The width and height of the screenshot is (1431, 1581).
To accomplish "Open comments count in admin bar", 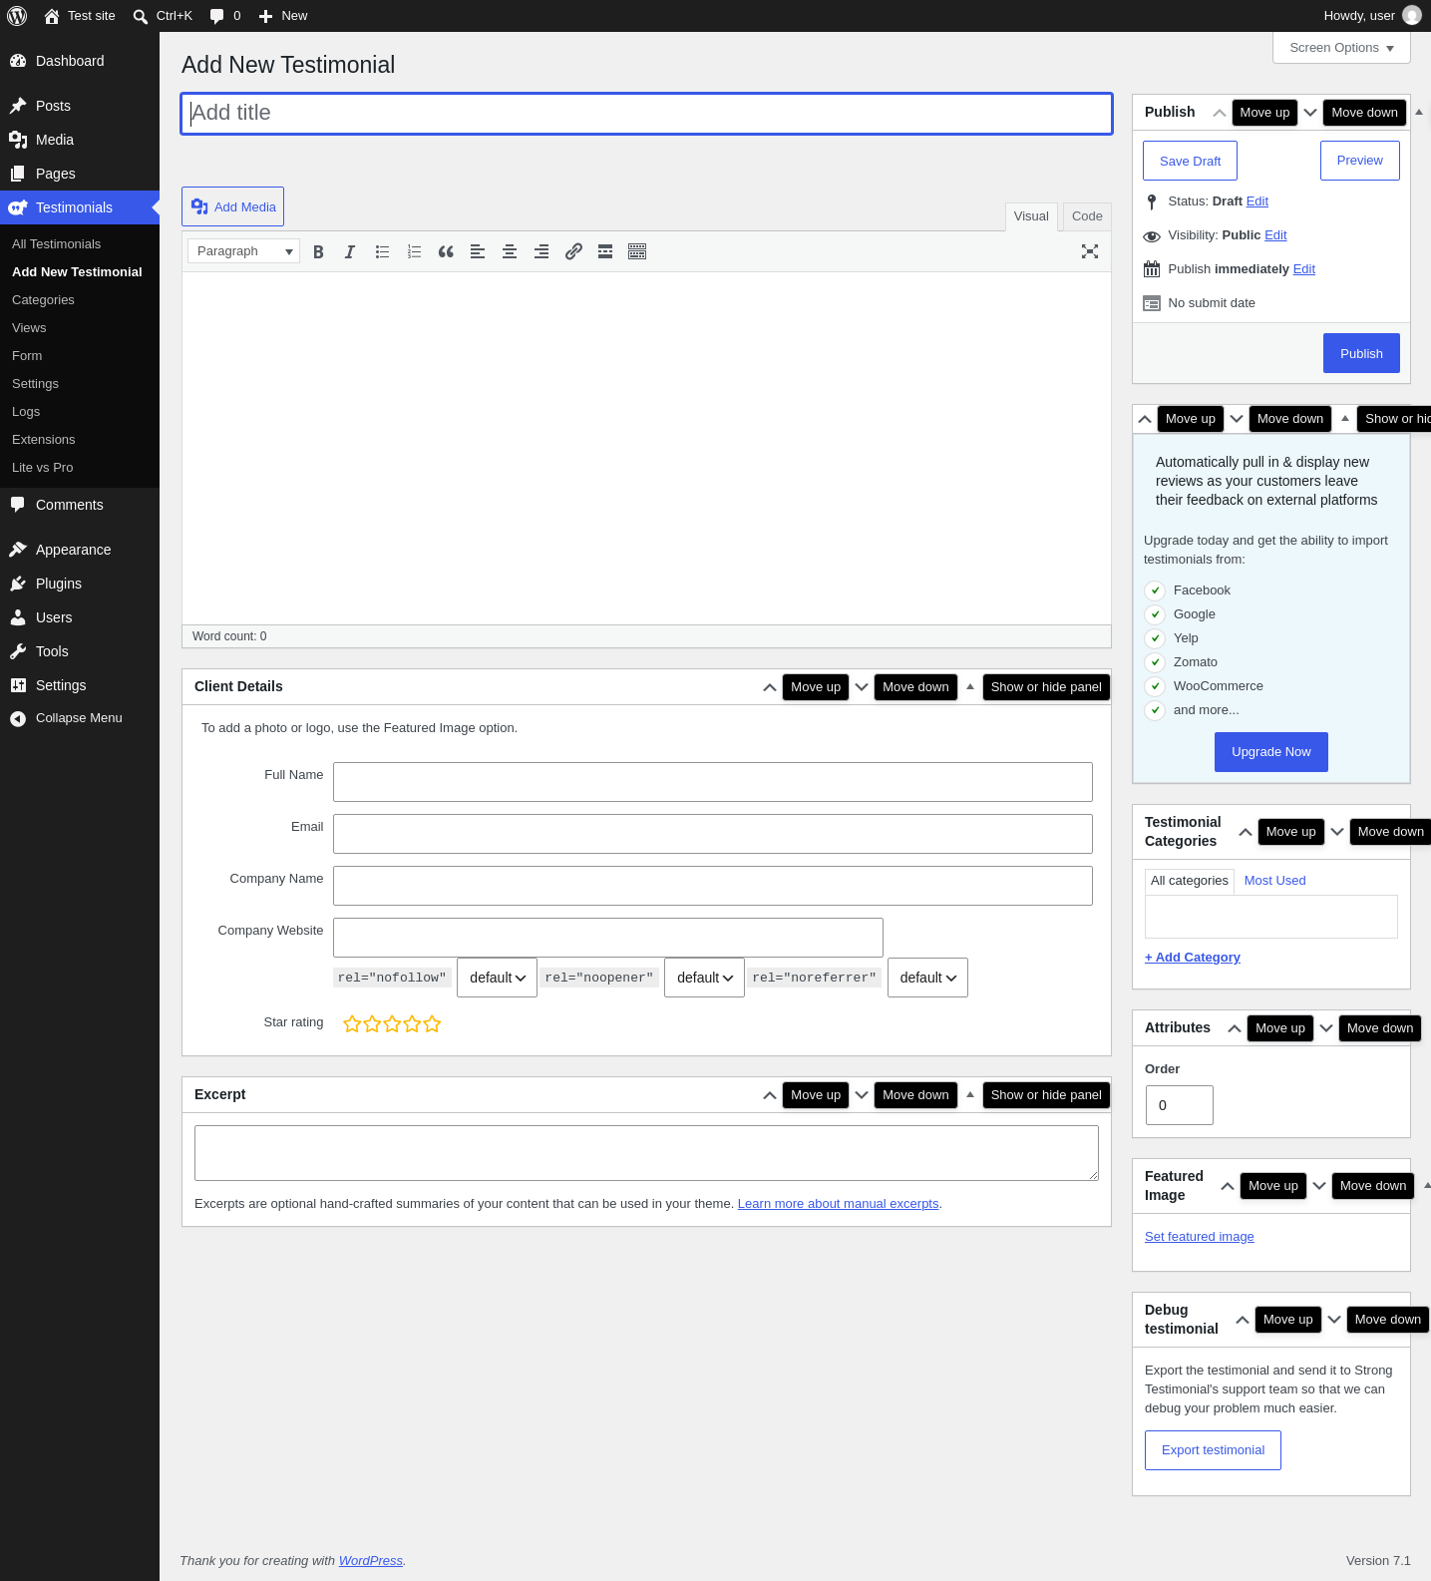I will tap(225, 16).
